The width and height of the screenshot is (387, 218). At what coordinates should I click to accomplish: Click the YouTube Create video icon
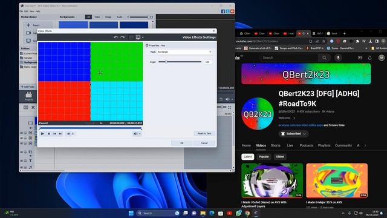360,58
